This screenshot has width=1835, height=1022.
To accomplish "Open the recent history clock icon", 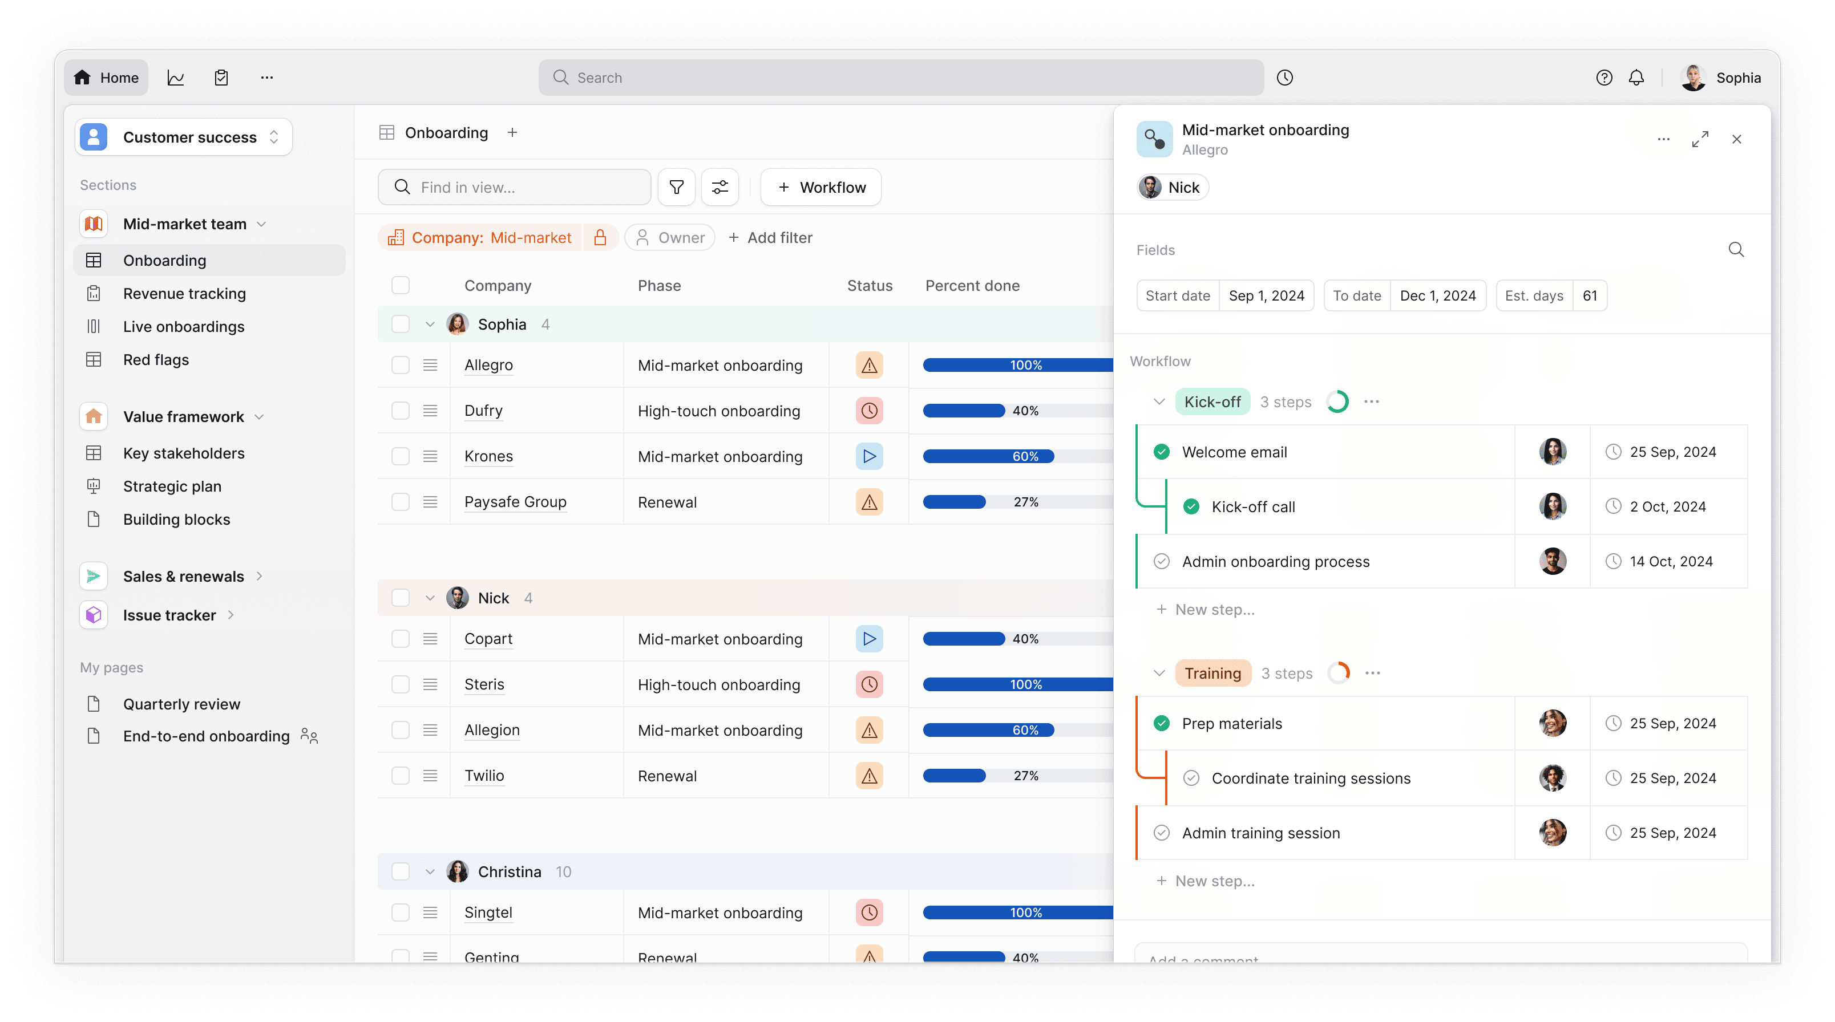I will pos(1284,78).
